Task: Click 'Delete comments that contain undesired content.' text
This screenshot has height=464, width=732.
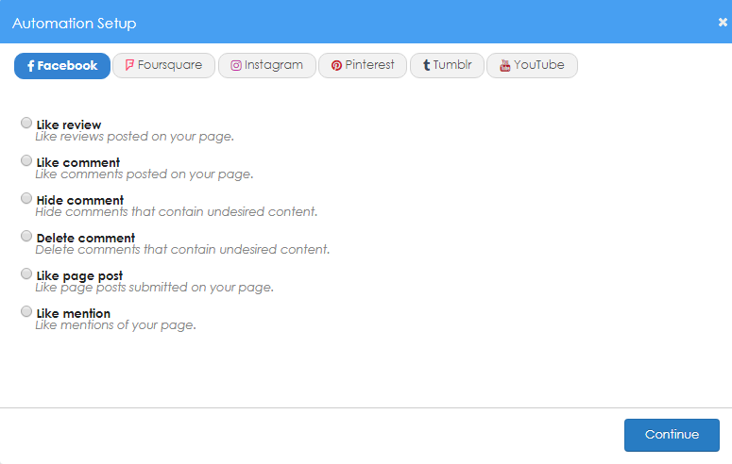Action: pyautogui.click(x=182, y=250)
